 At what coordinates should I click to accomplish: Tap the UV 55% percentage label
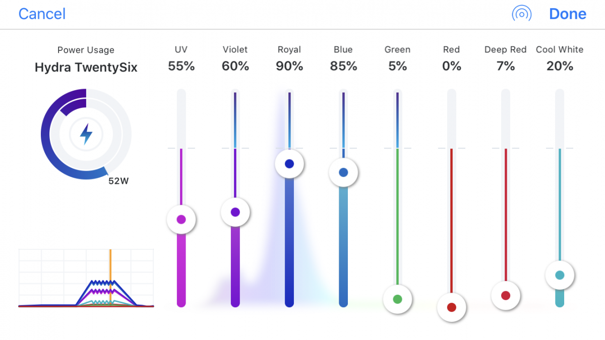[x=181, y=66]
